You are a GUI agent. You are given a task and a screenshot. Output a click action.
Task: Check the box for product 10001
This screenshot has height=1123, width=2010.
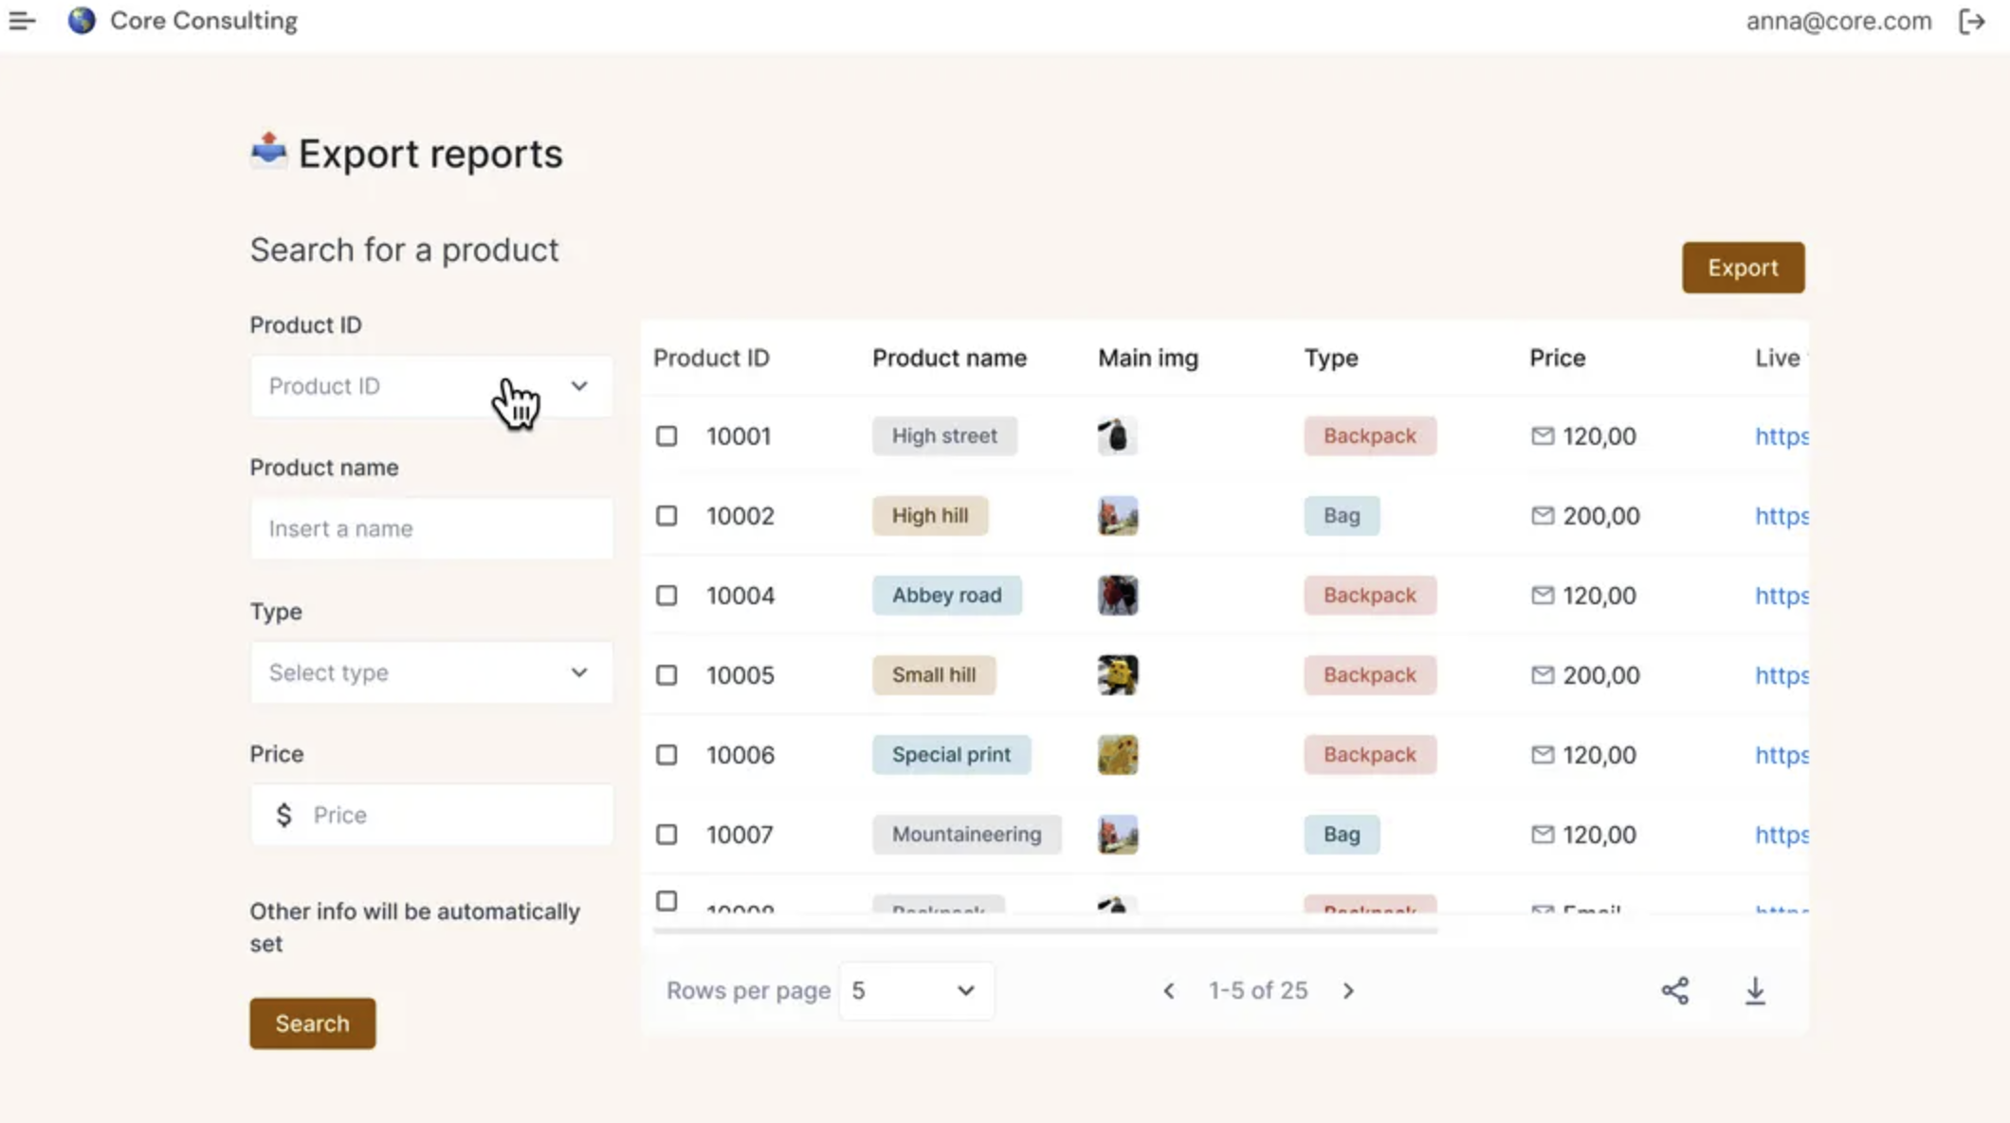coord(667,436)
